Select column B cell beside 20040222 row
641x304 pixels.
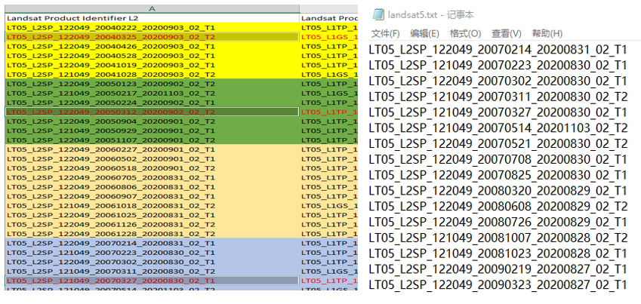click(329, 27)
